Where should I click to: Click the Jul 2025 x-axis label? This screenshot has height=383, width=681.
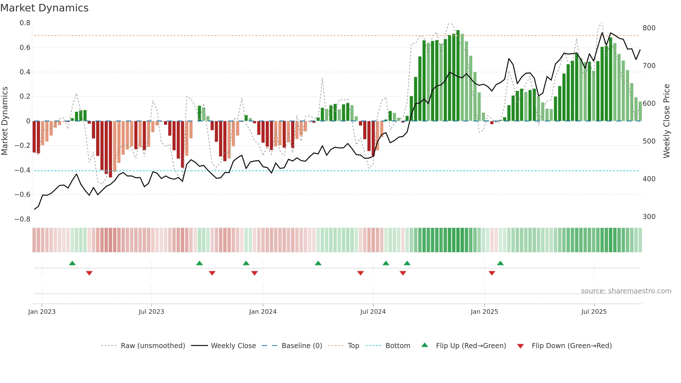594,312
